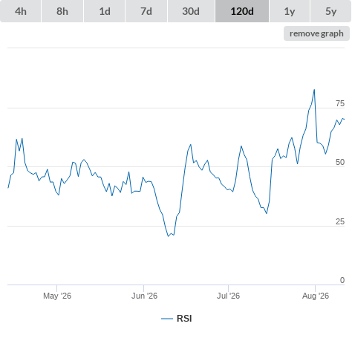Click the 25 y-axis label
The width and height of the screenshot is (352, 338).
340,221
